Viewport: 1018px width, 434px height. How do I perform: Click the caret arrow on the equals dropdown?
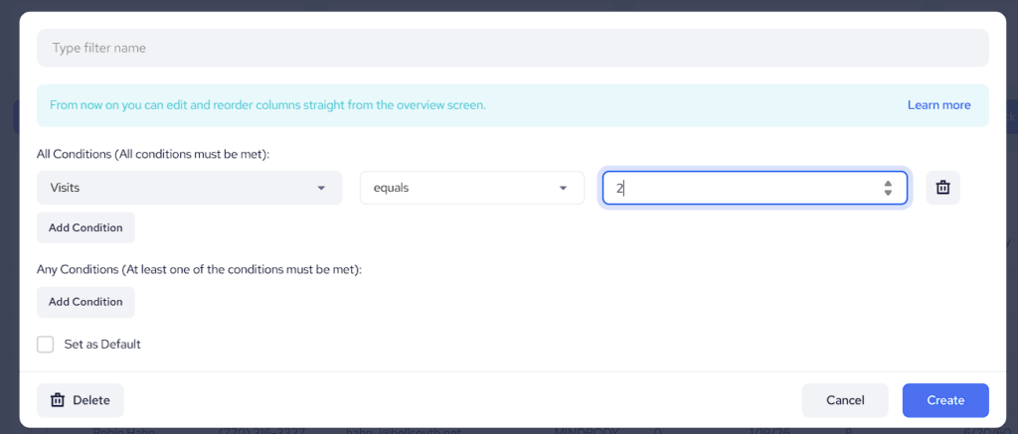564,188
